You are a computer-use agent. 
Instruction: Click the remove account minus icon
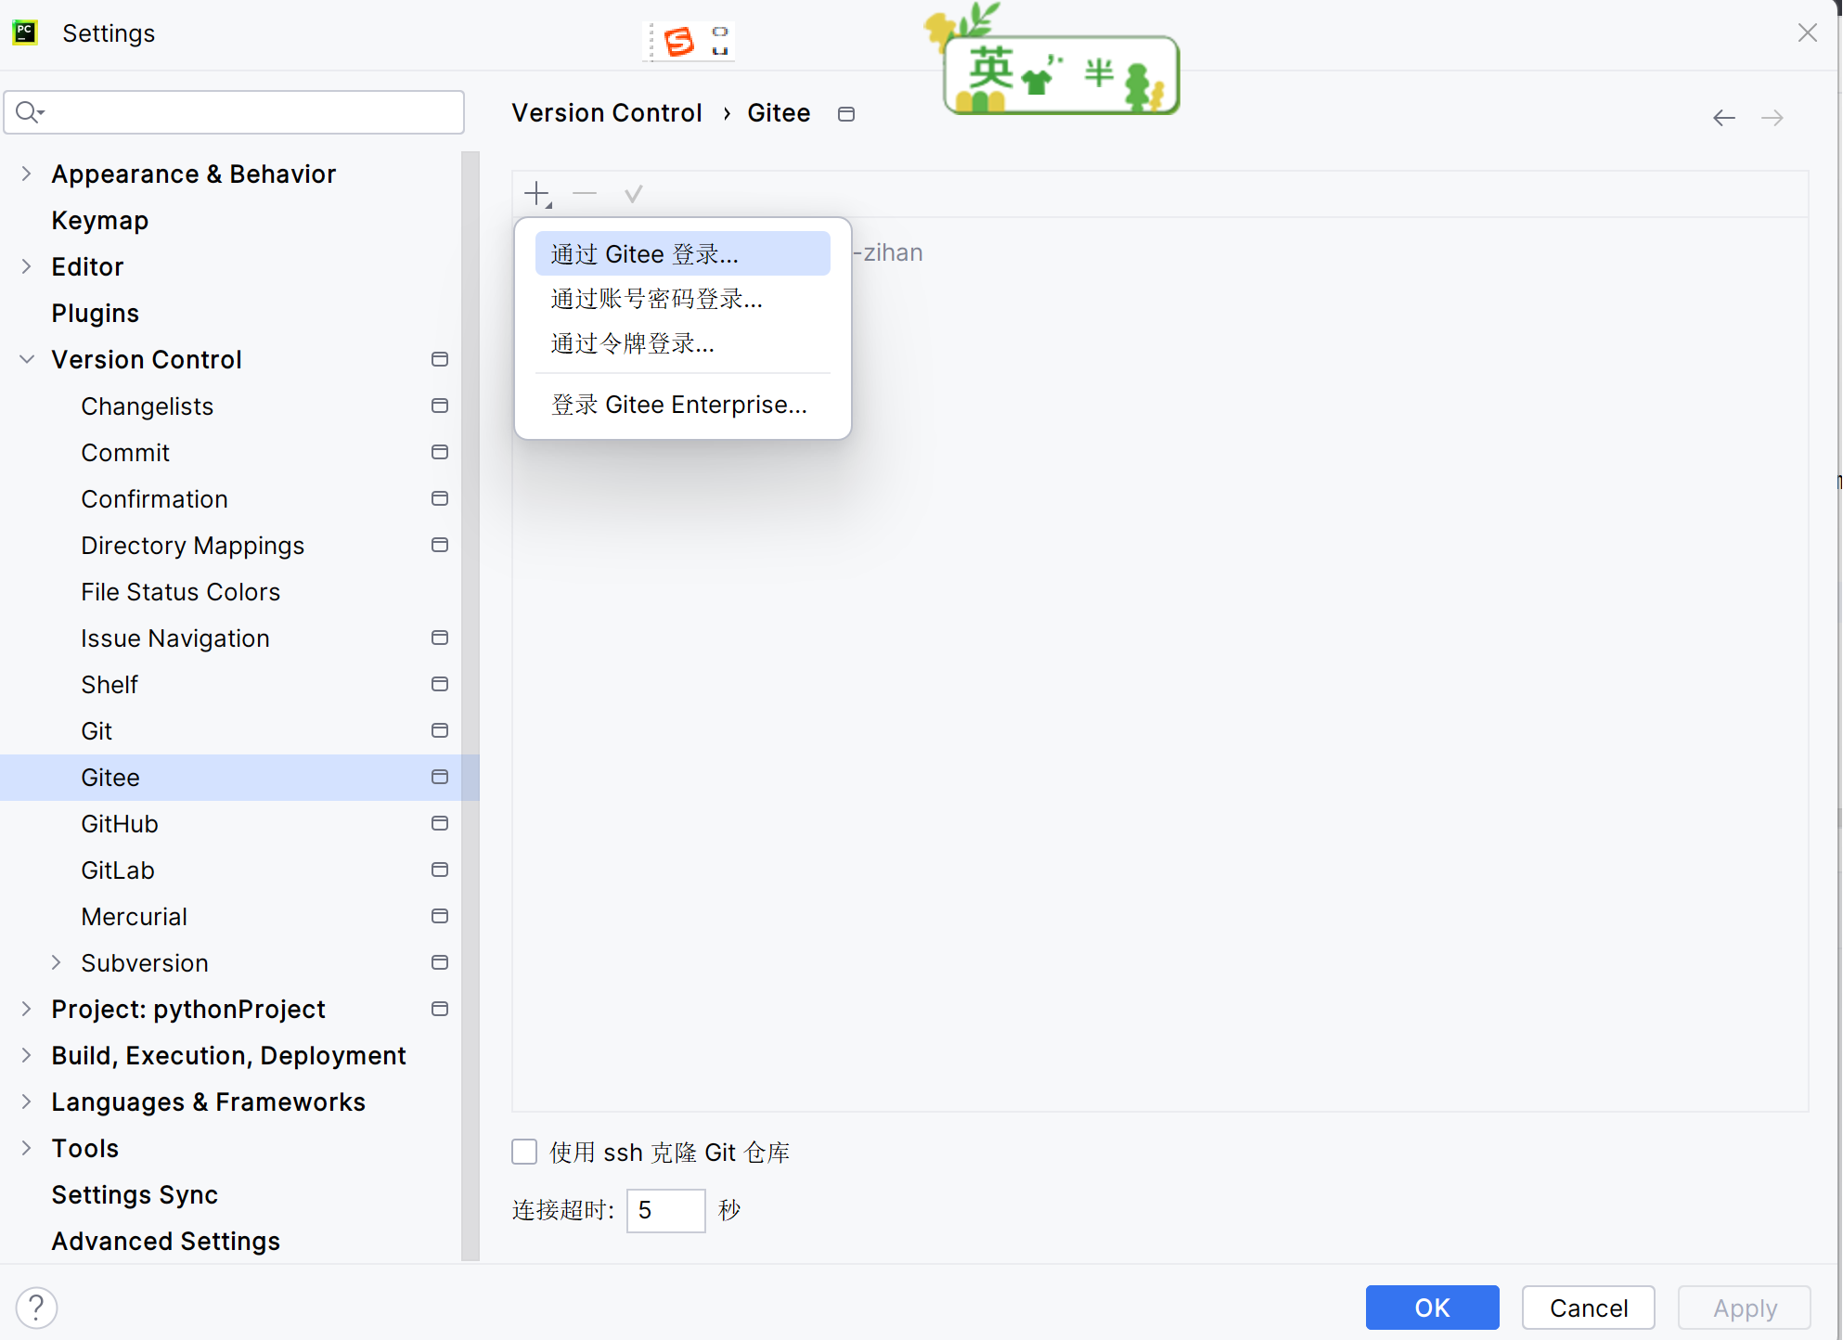(x=585, y=193)
